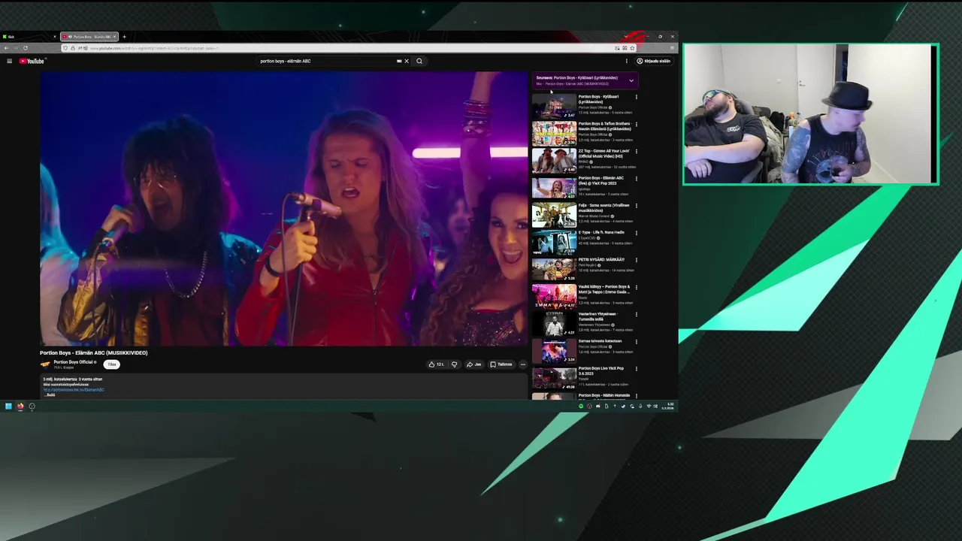
Task: Open the YouTube hamburger guide menu
Action: pyautogui.click(x=9, y=61)
